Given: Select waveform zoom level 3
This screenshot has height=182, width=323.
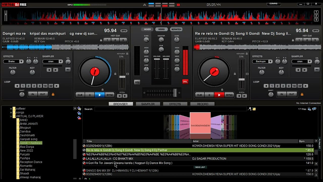Looking at the screenshot, I should pyautogui.click(x=316, y=20).
